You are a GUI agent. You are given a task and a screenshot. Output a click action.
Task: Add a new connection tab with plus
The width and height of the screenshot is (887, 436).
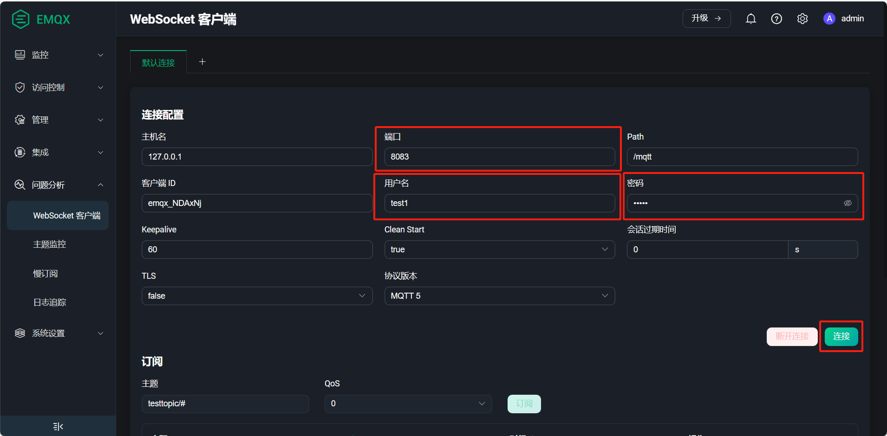coord(202,62)
